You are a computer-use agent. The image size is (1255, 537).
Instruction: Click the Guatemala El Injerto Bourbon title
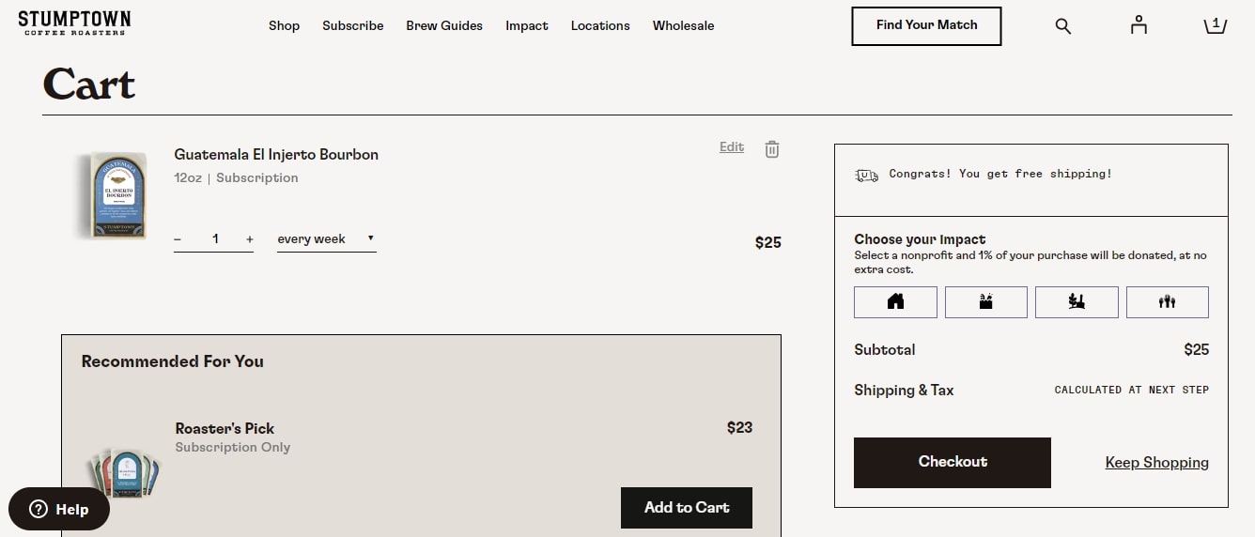pos(276,155)
